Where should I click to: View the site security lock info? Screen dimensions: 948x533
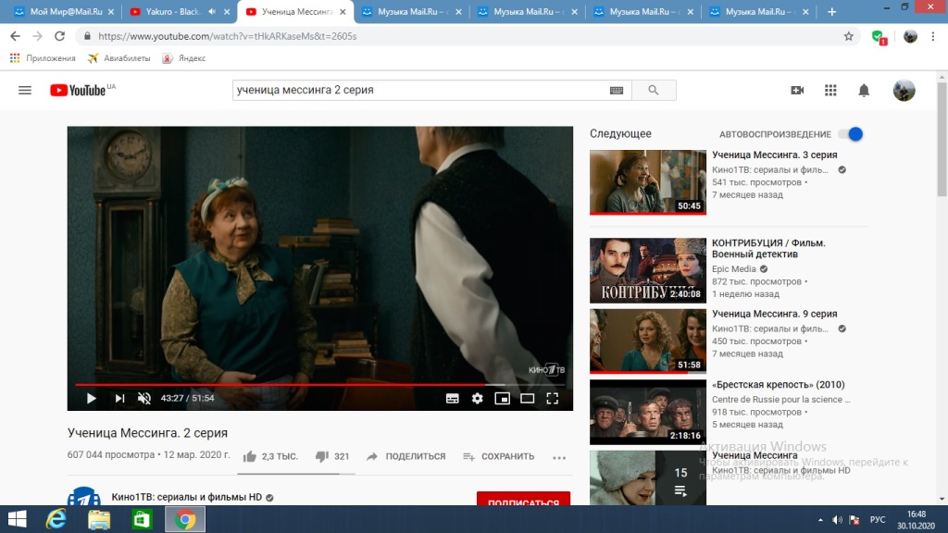click(87, 36)
